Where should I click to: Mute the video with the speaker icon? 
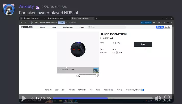[158, 98]
